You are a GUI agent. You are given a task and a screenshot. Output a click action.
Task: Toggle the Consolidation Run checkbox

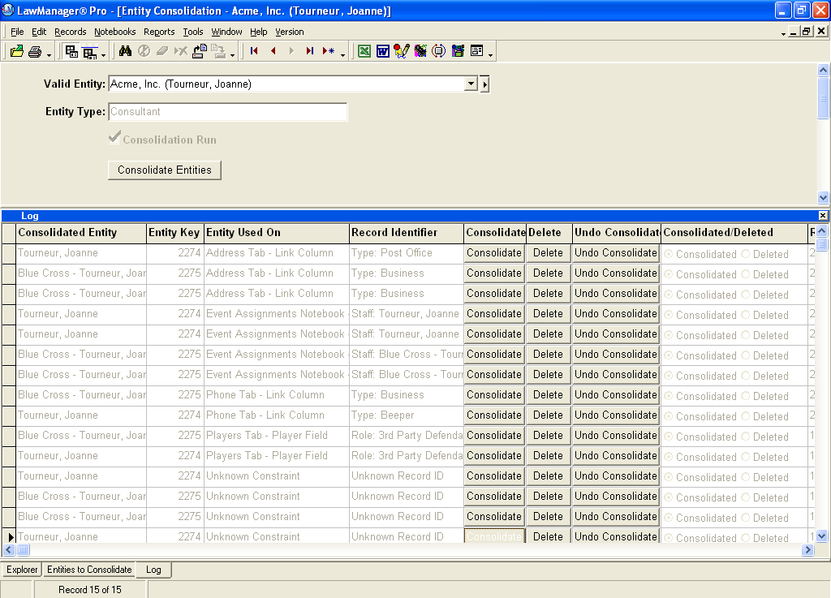pyautogui.click(x=114, y=138)
